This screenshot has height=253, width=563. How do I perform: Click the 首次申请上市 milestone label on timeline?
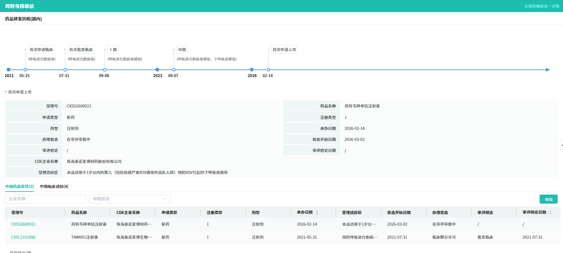pos(284,50)
